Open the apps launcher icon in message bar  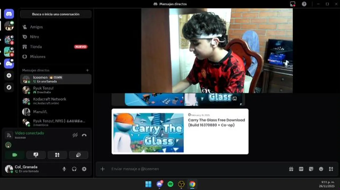click(x=331, y=169)
